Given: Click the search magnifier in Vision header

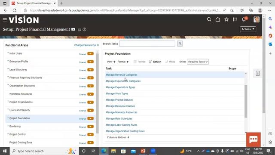Looking at the screenshot, I should coord(209,19).
